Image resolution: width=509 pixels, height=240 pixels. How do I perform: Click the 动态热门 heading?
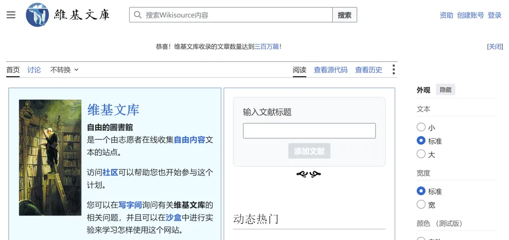click(256, 219)
